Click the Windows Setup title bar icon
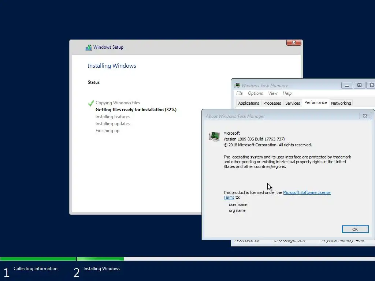 point(89,48)
